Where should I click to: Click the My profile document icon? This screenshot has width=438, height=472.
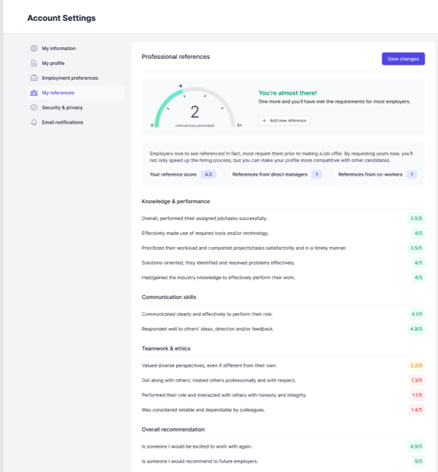point(34,63)
